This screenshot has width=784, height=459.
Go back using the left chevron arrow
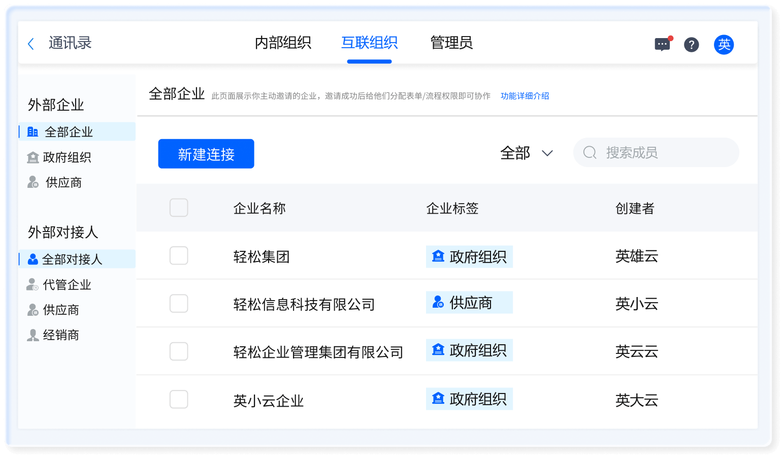pos(31,44)
